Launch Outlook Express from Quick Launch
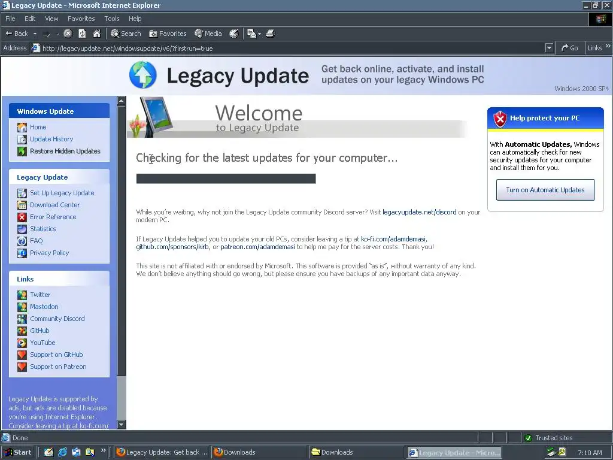Viewport: 613px width, 460px height. [76, 452]
